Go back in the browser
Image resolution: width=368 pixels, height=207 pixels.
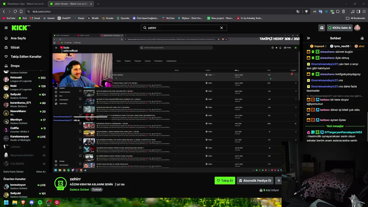coord(4,11)
